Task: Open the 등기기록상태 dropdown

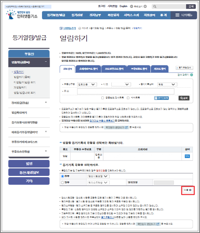Action: click(167, 84)
